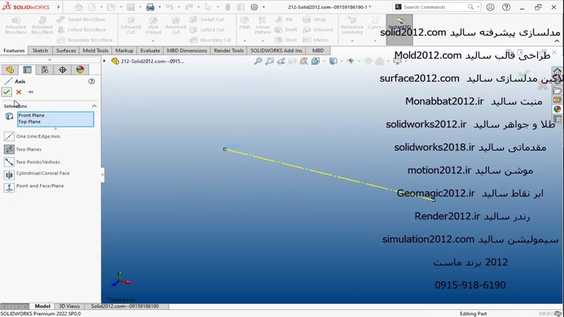The image size is (564, 317).
Task: Open the Reference Geometry dropdown arrow
Action: [x=352, y=41]
